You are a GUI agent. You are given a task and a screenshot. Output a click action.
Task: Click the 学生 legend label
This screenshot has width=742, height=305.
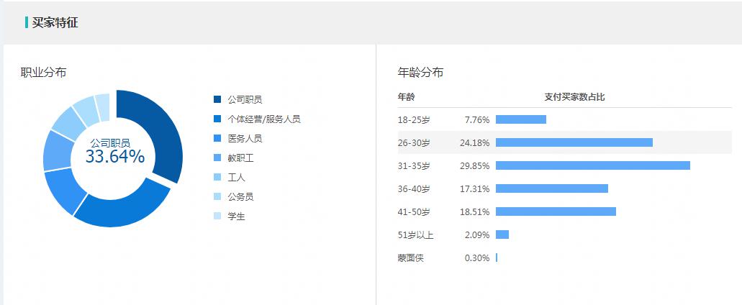[x=236, y=216]
